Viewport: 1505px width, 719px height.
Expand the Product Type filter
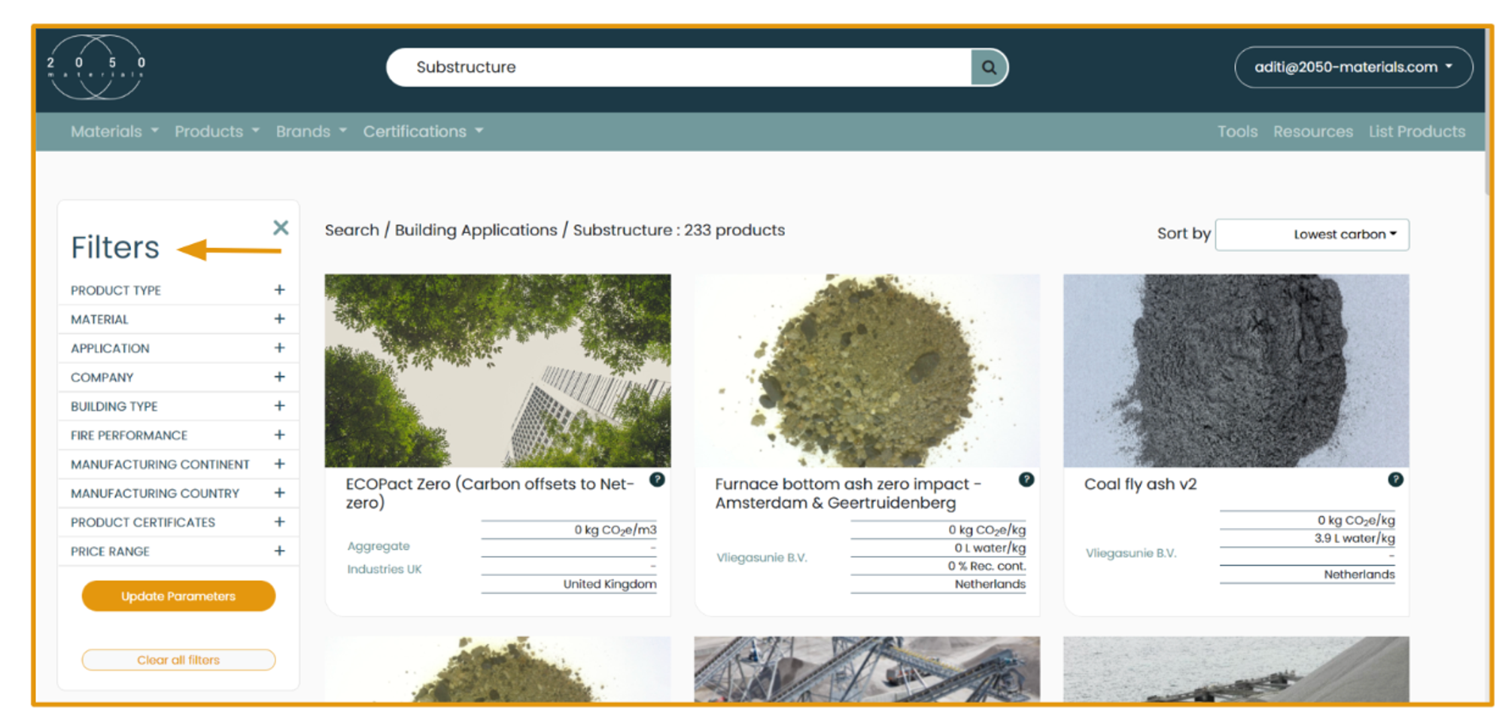click(x=279, y=290)
